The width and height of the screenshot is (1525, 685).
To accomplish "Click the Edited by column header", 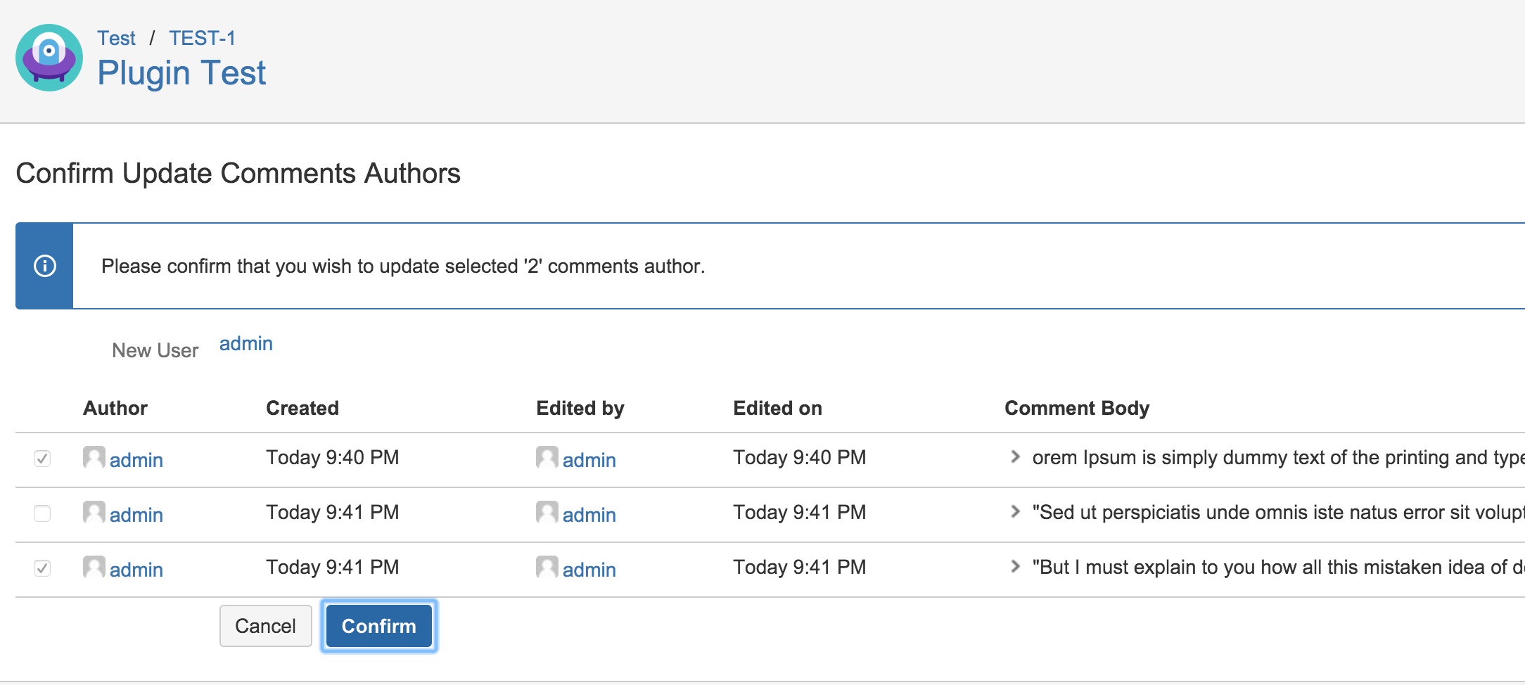I will (580, 409).
